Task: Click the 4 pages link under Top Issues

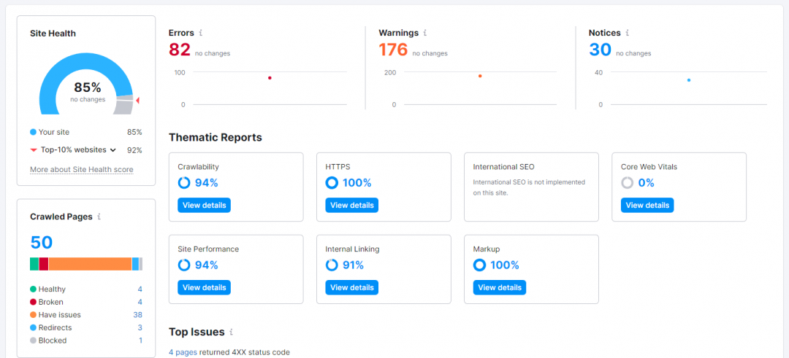Action: pyautogui.click(x=181, y=352)
